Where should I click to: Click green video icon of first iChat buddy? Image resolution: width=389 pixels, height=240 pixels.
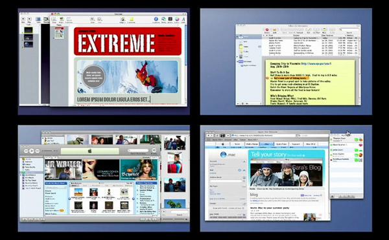click(x=357, y=140)
